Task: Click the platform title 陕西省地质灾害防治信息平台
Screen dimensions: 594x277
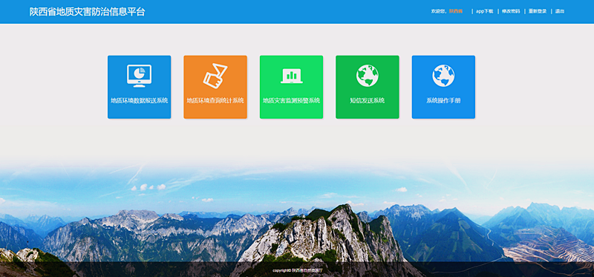Action: (x=87, y=12)
